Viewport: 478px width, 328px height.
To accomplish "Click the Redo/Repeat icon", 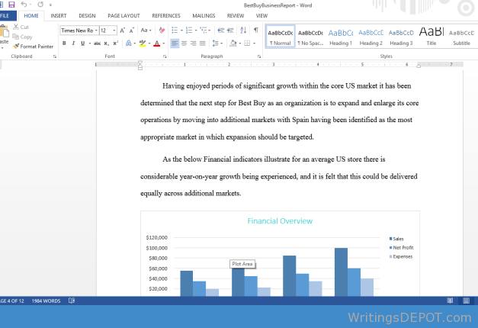I will pyautogui.click(x=40, y=5).
